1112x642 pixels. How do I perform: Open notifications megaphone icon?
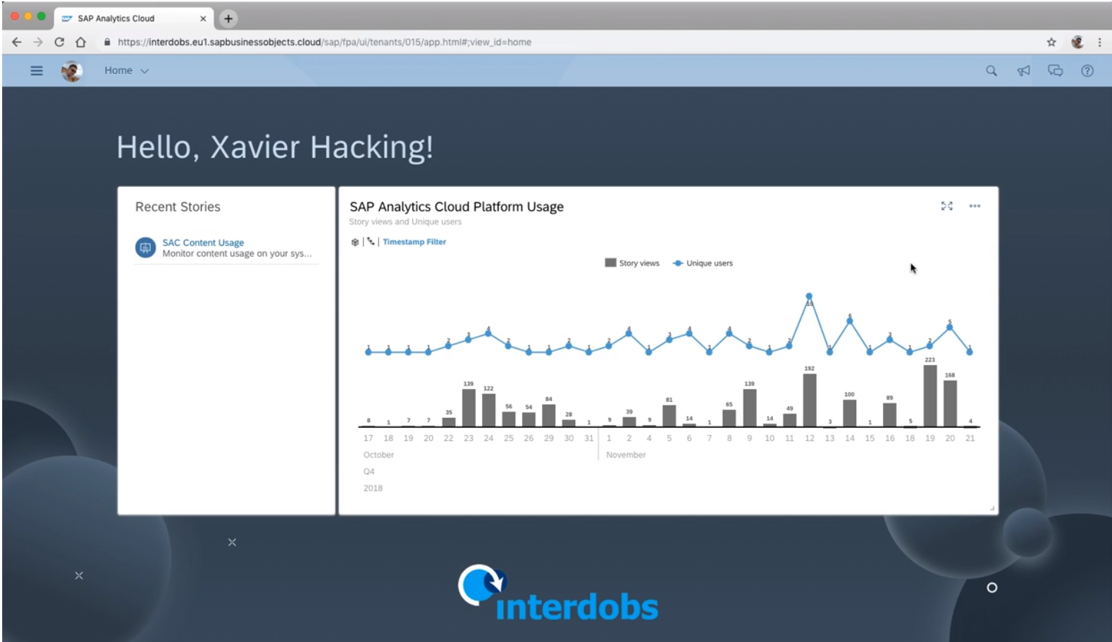(x=1023, y=70)
